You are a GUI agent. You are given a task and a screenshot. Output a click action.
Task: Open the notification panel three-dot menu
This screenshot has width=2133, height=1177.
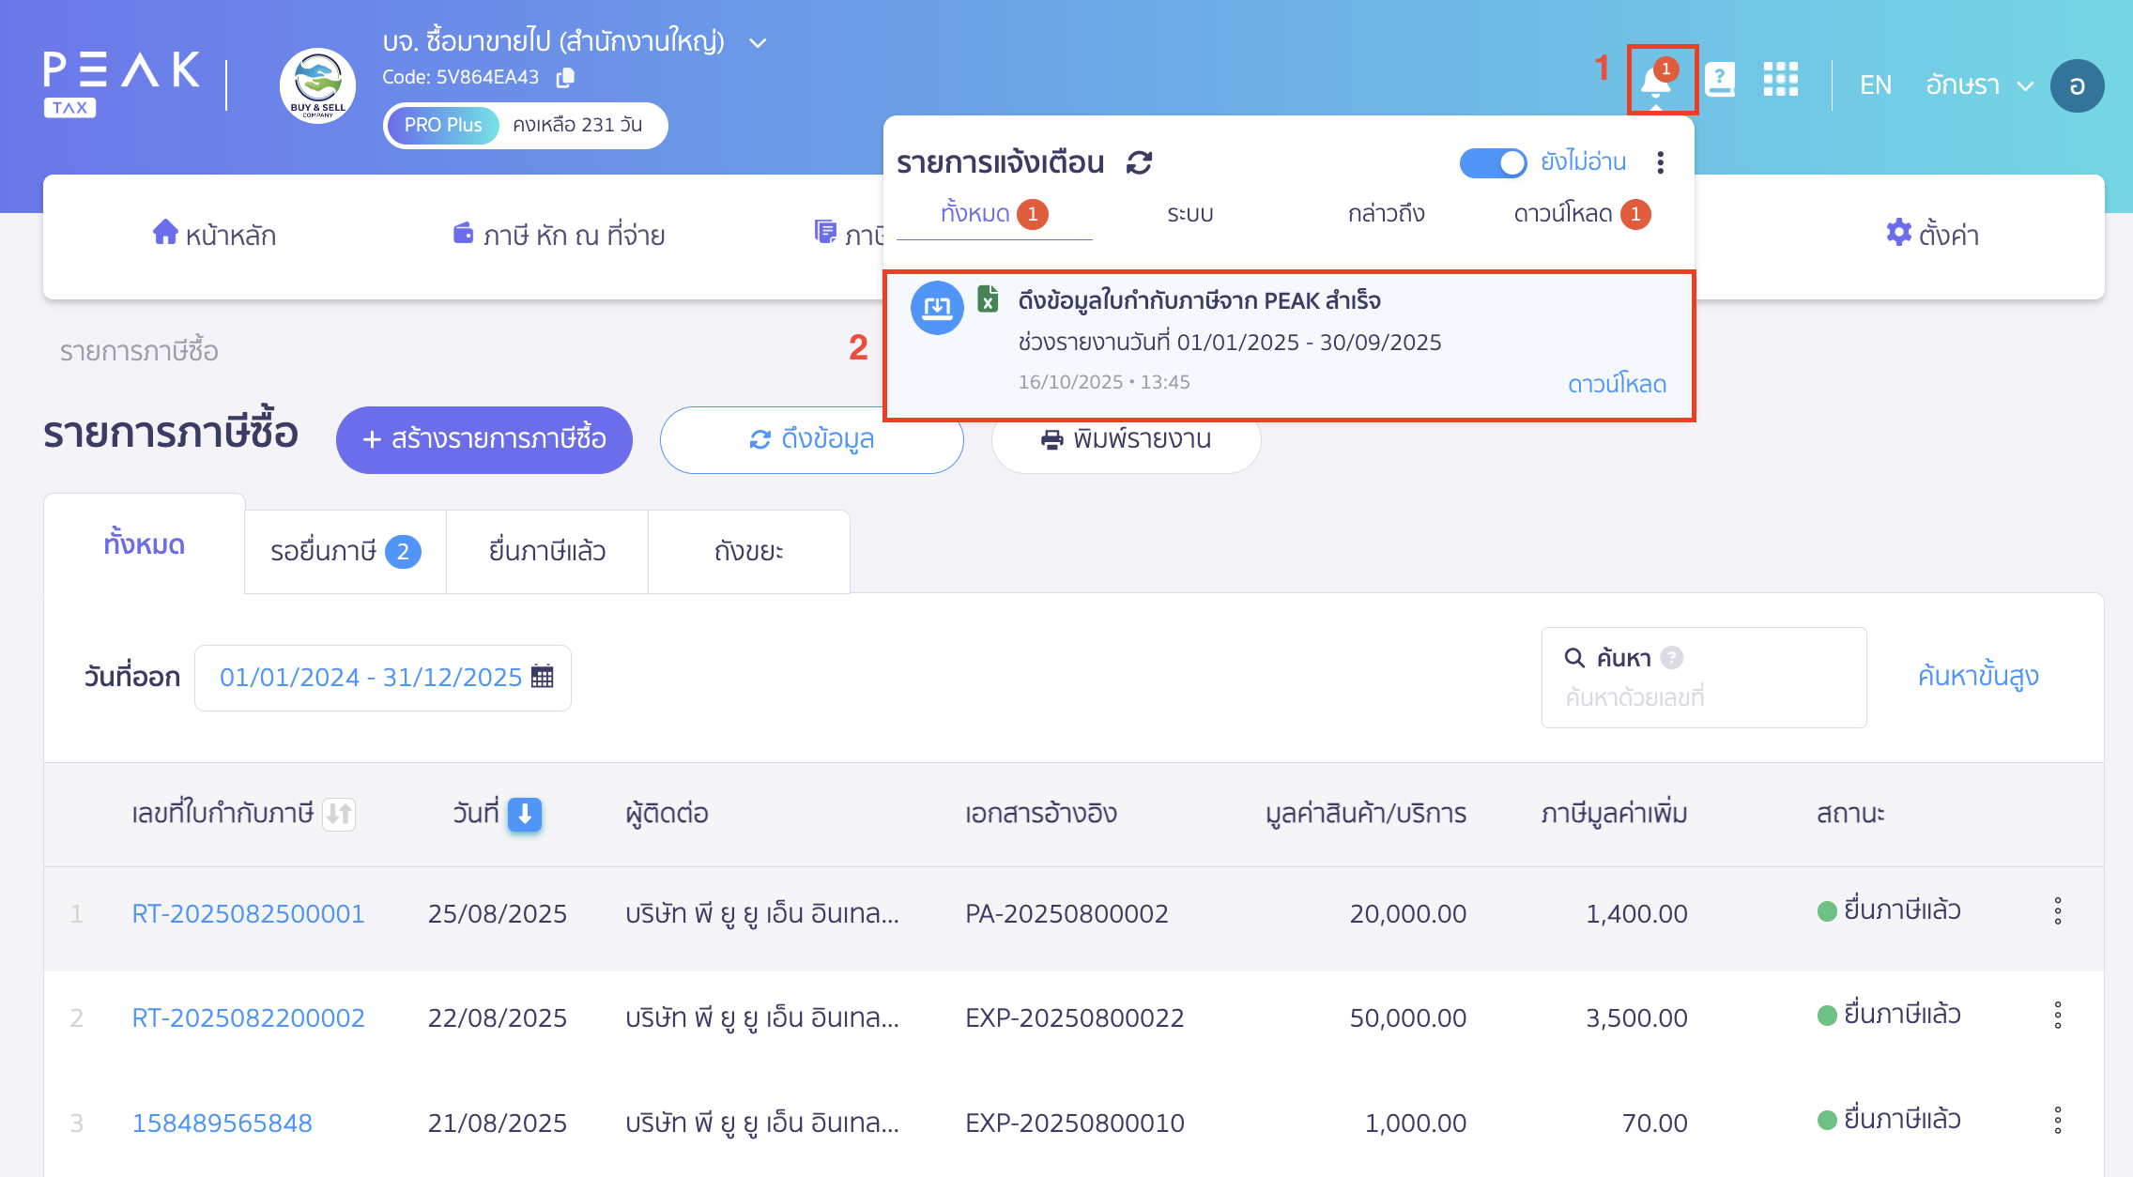(x=1660, y=161)
